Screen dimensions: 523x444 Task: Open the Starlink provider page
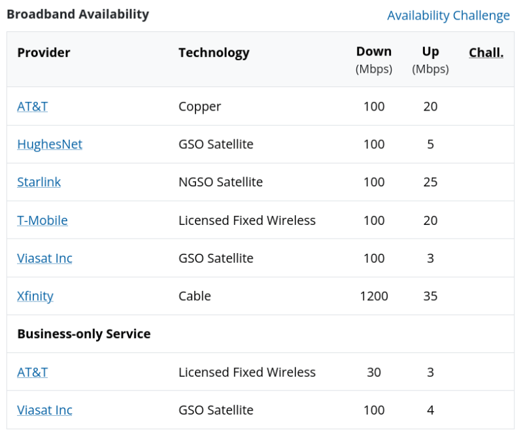tap(39, 182)
